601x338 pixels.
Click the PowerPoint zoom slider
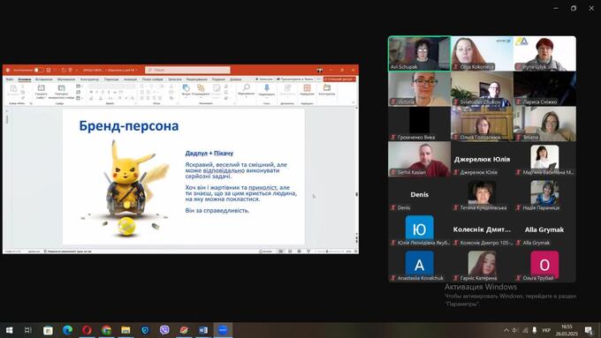329,252
